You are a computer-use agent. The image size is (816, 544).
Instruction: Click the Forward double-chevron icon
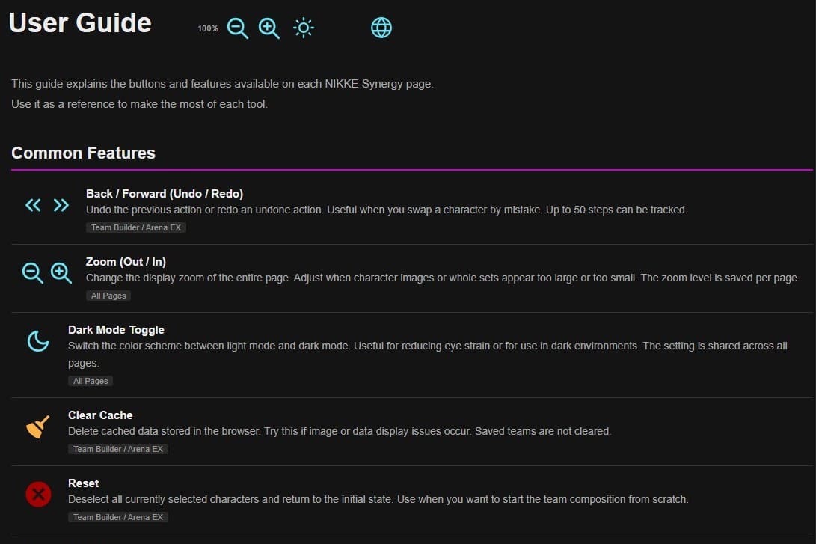coord(61,205)
